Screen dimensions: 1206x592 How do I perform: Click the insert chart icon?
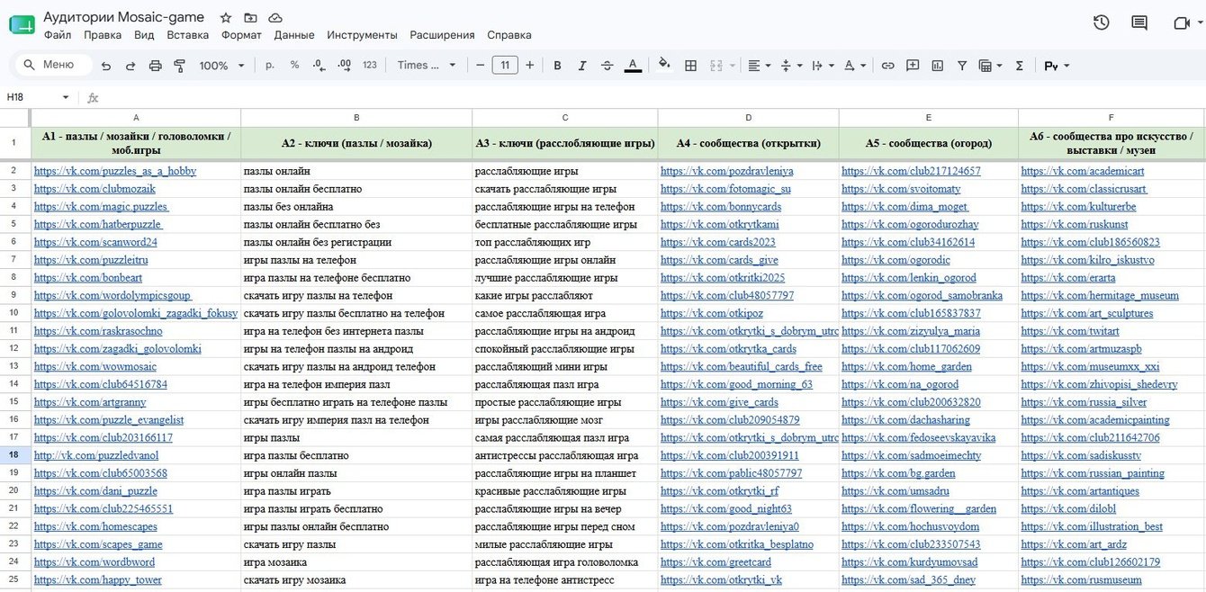pyautogui.click(x=938, y=66)
